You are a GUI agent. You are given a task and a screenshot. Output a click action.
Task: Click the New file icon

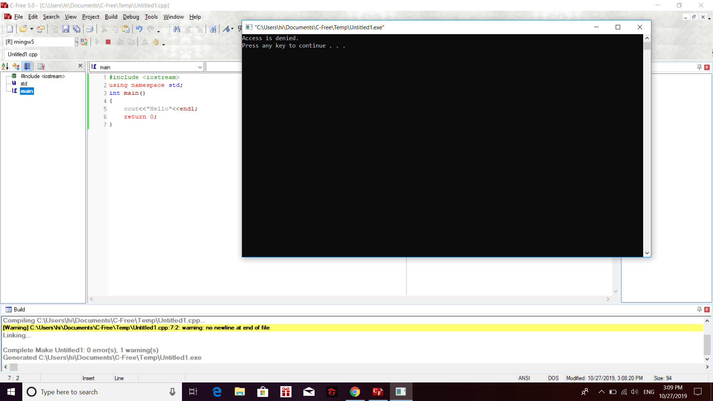[x=10, y=29]
